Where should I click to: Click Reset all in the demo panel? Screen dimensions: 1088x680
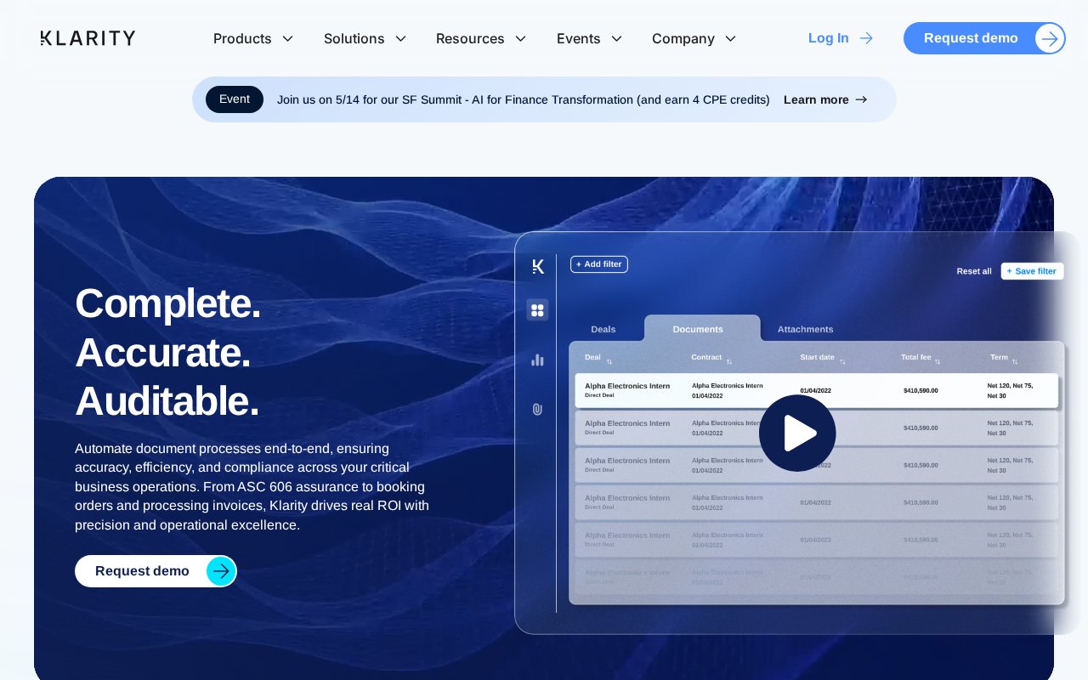click(x=974, y=271)
